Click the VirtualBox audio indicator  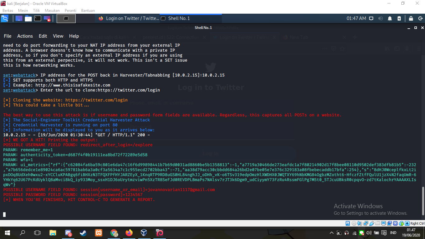360,223
